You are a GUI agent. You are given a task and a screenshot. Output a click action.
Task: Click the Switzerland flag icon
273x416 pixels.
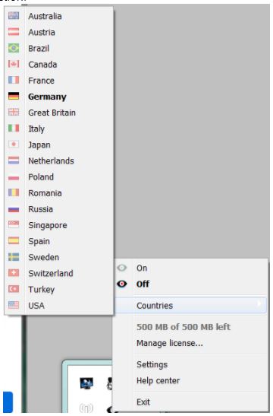coord(14,273)
